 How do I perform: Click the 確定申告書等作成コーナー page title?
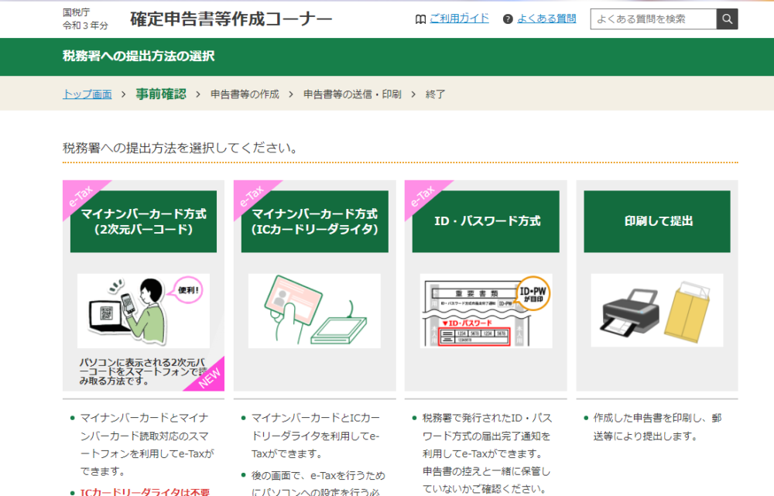click(x=231, y=18)
